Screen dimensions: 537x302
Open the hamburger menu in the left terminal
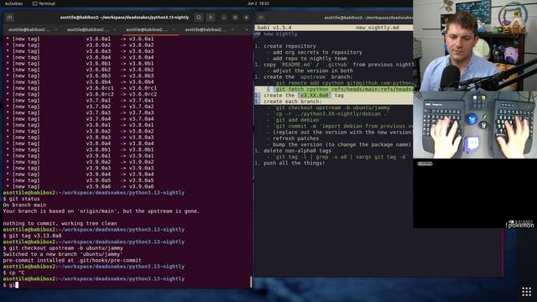(211, 17)
